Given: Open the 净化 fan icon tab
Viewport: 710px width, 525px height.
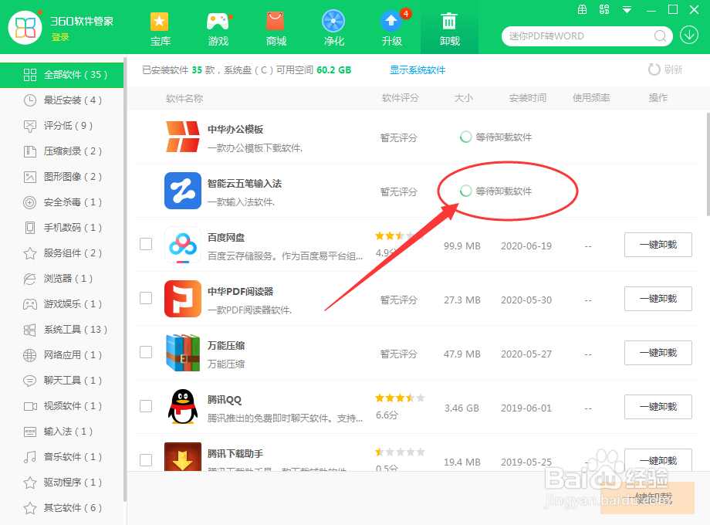Looking at the screenshot, I should tap(333, 29).
